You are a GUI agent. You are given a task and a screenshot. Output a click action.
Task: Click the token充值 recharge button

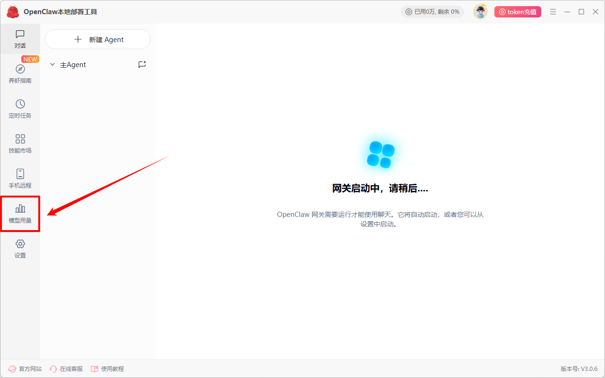click(518, 12)
